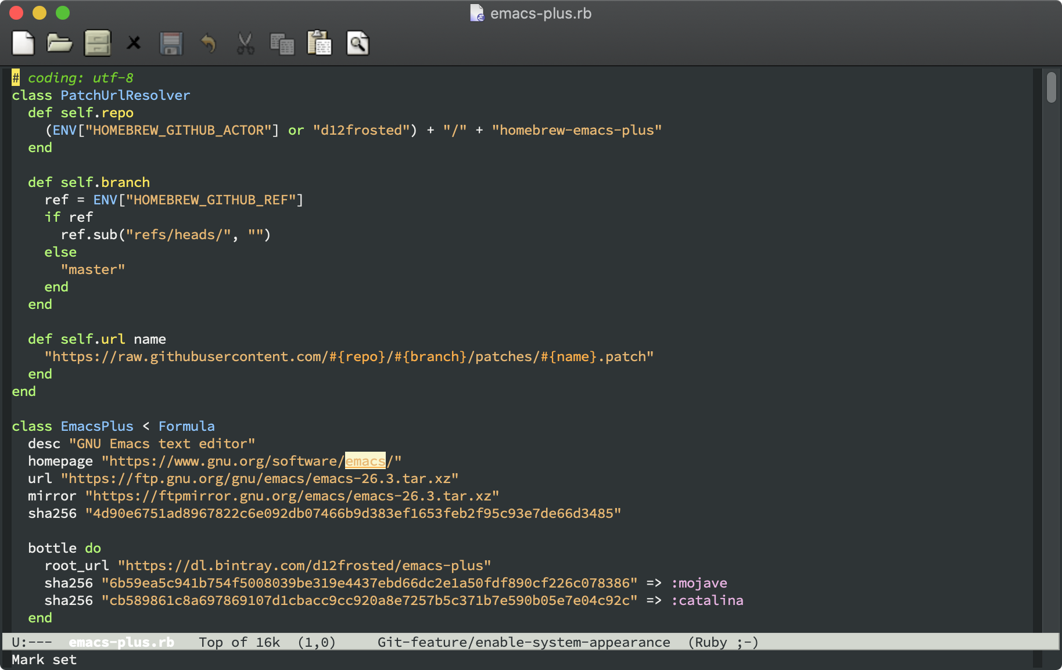Click on the 'bottle do' line
1062x670 pixels.
(64, 548)
